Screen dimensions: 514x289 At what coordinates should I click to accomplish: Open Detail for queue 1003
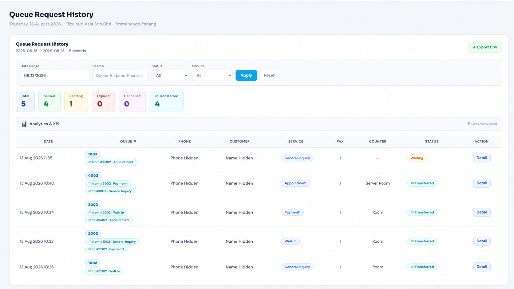point(482,158)
